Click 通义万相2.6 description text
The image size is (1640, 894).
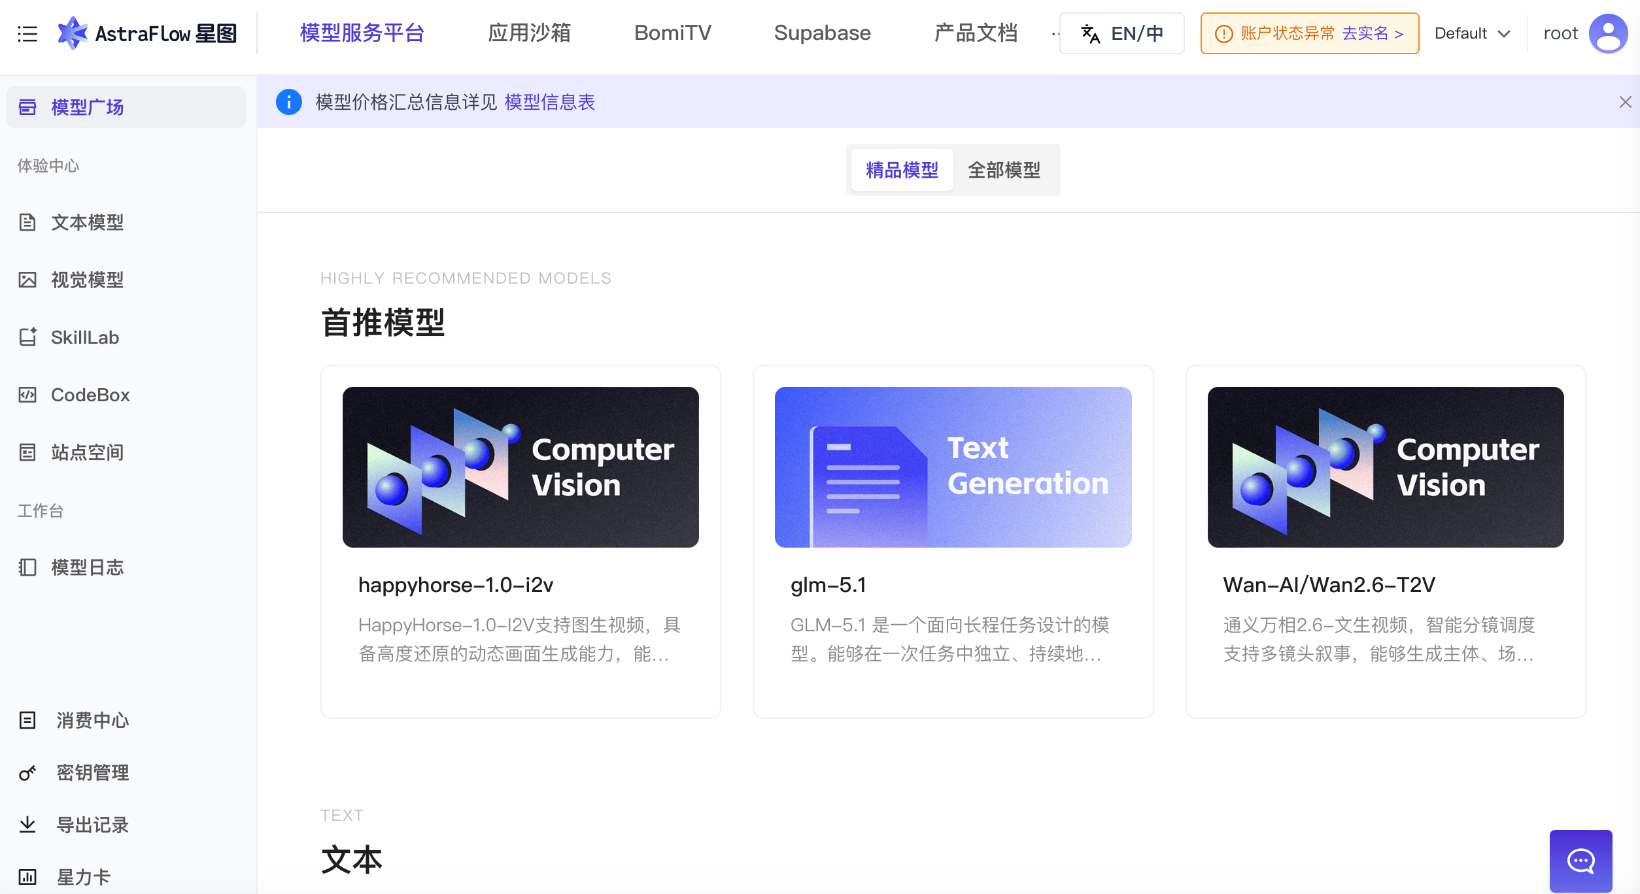pos(1379,639)
